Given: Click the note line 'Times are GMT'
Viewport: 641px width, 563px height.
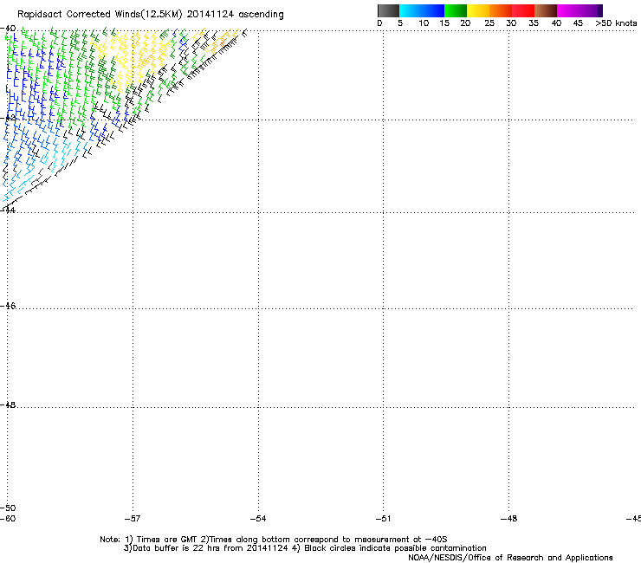Looking at the screenshot, I should [x=166, y=540].
